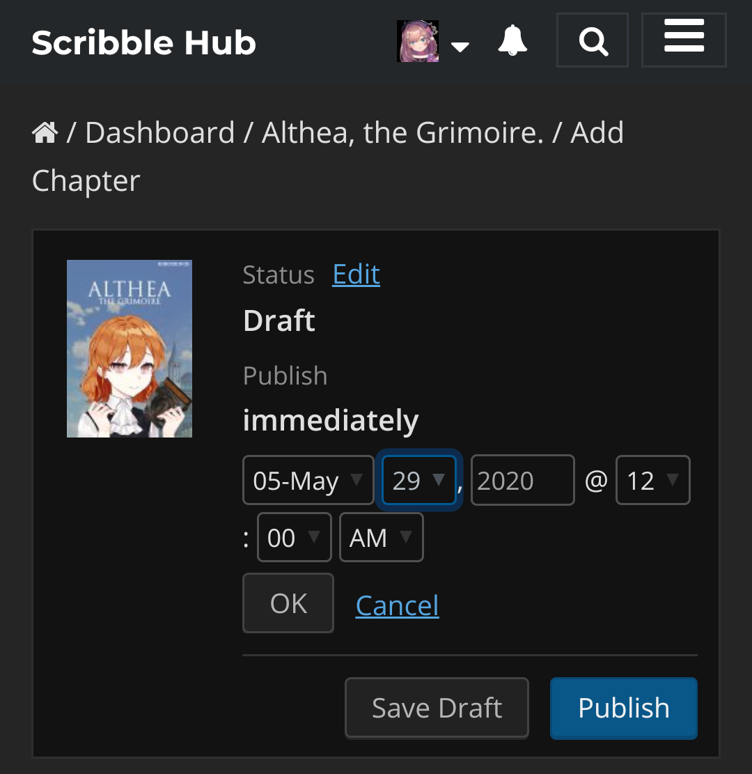The height and width of the screenshot is (774, 752).
Task: Check notifications via the bell icon
Action: (x=512, y=40)
